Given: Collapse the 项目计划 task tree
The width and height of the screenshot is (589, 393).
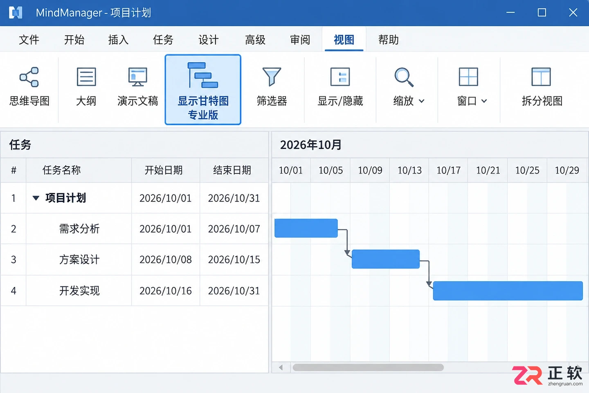Looking at the screenshot, I should point(36,198).
